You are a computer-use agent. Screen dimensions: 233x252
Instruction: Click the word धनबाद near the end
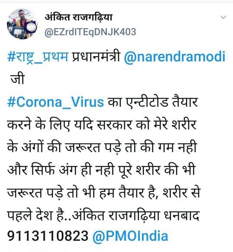click(182, 214)
